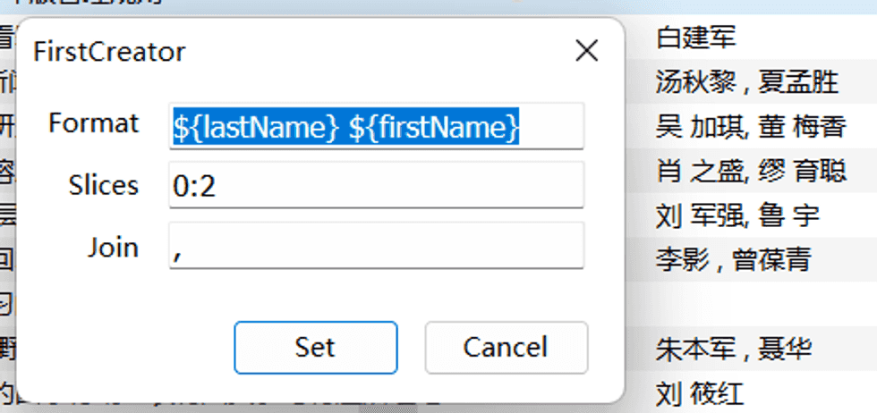Select the row with 吴 加琪, 董 梅香
Screen dimensions: 877x413
coord(751,127)
